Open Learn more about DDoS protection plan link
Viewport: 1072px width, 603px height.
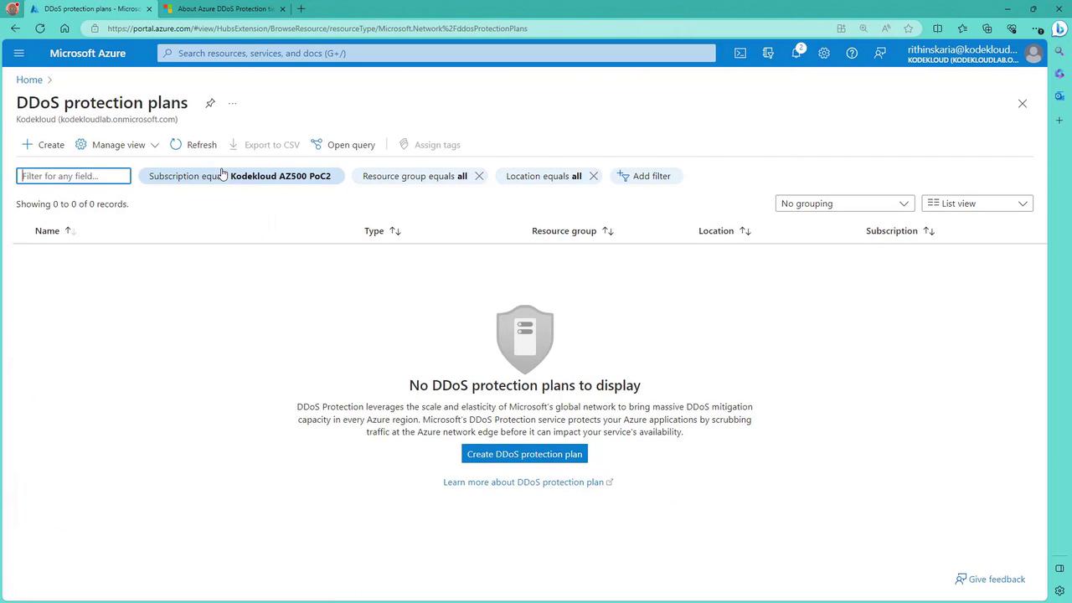528,482
